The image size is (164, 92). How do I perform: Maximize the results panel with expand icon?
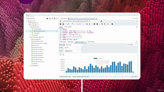[137, 42]
